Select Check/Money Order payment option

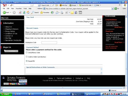pos(27,53)
